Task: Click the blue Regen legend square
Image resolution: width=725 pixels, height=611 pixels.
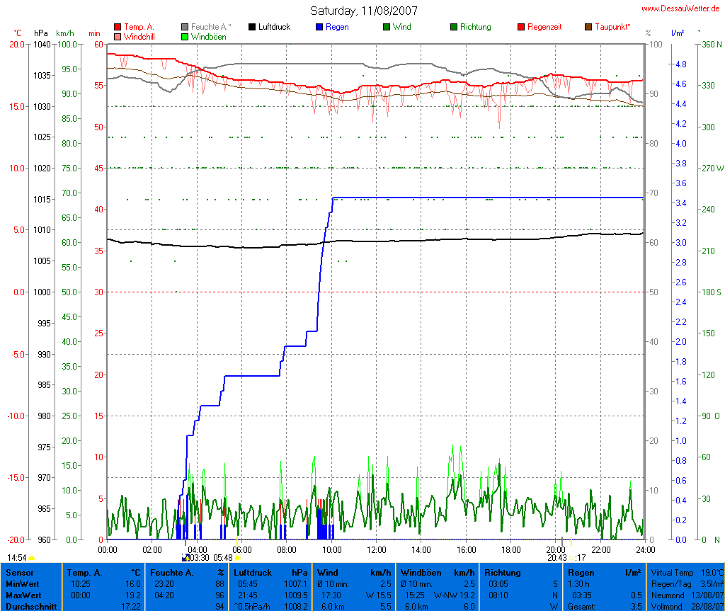Action: pos(319,27)
